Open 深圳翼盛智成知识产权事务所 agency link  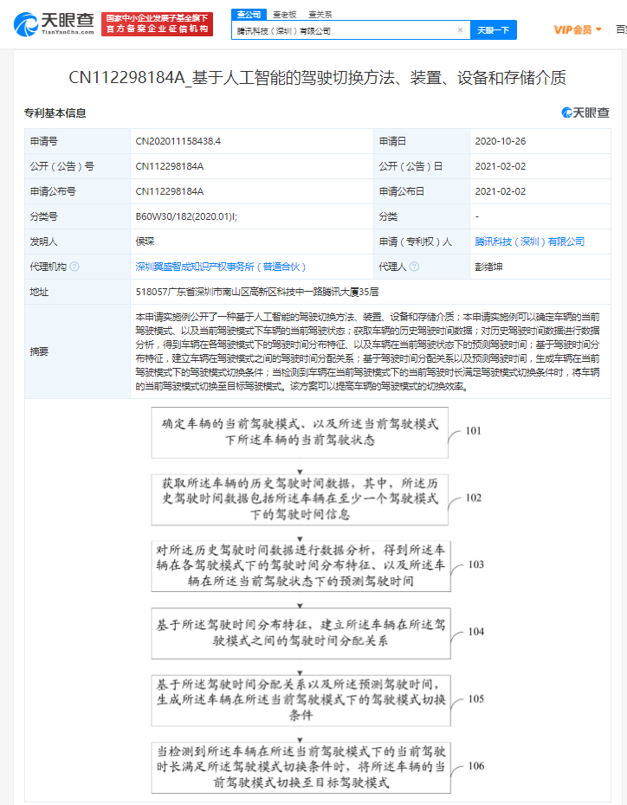pyautogui.click(x=220, y=267)
